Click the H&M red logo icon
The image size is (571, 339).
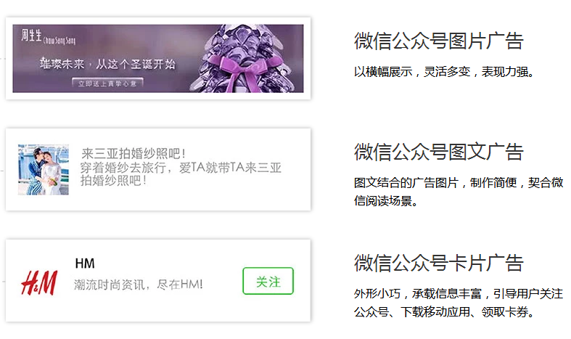[39, 283]
